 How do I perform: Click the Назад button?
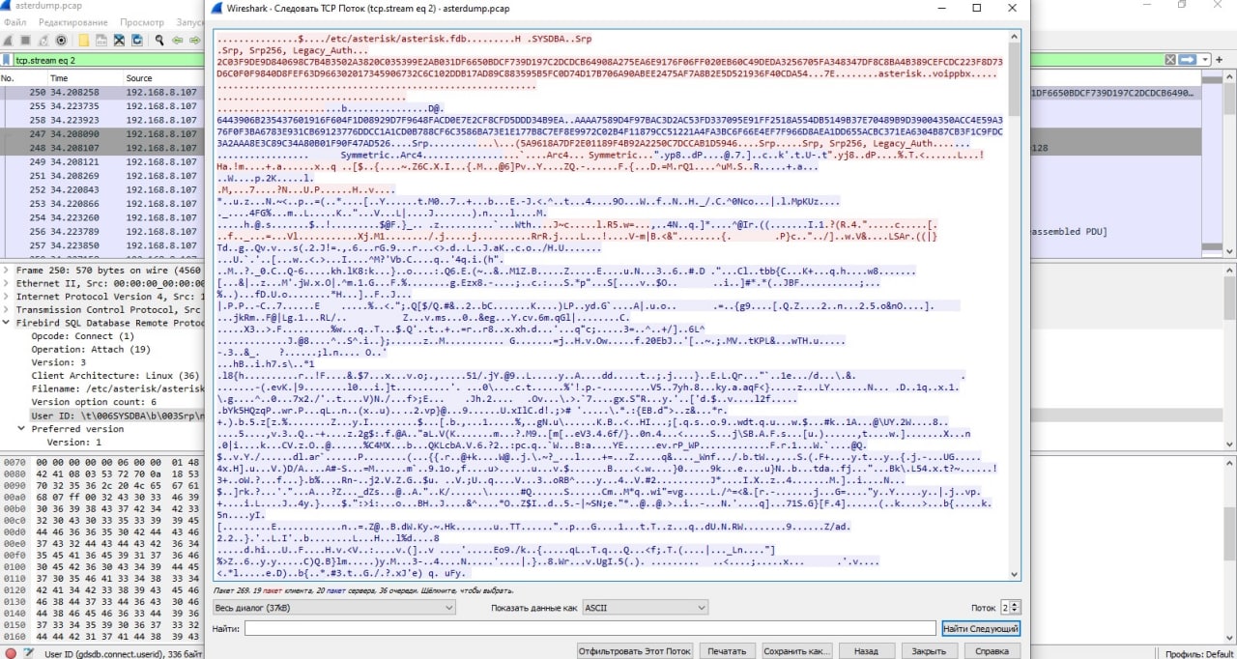coord(866,651)
